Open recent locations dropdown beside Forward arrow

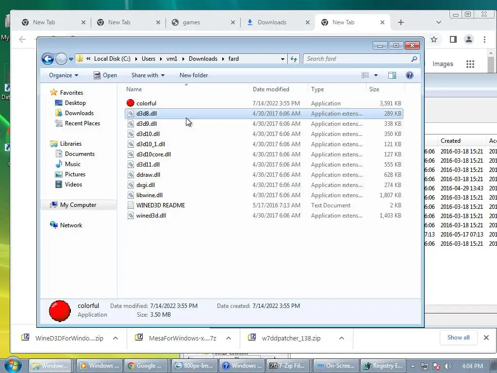coord(71,59)
